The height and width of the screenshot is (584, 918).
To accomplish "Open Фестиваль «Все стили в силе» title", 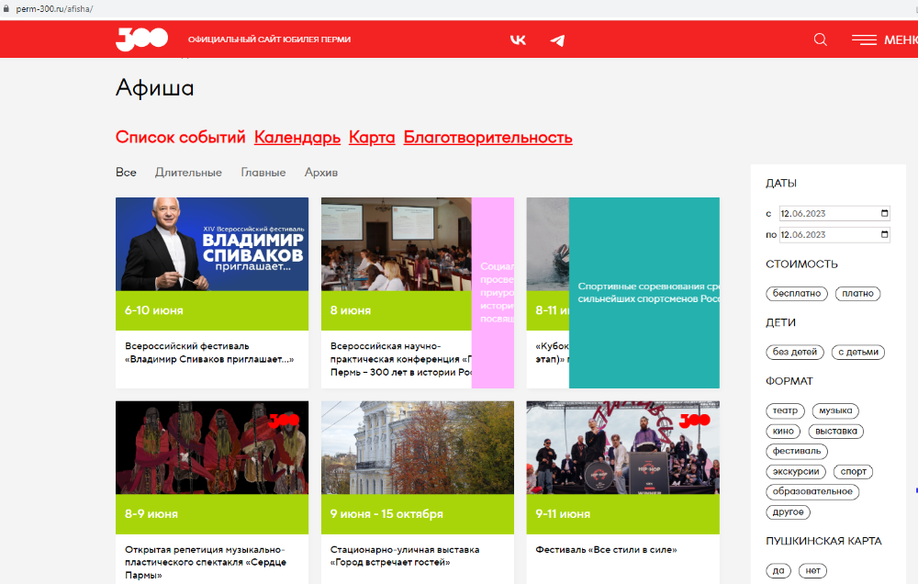I will [606, 549].
